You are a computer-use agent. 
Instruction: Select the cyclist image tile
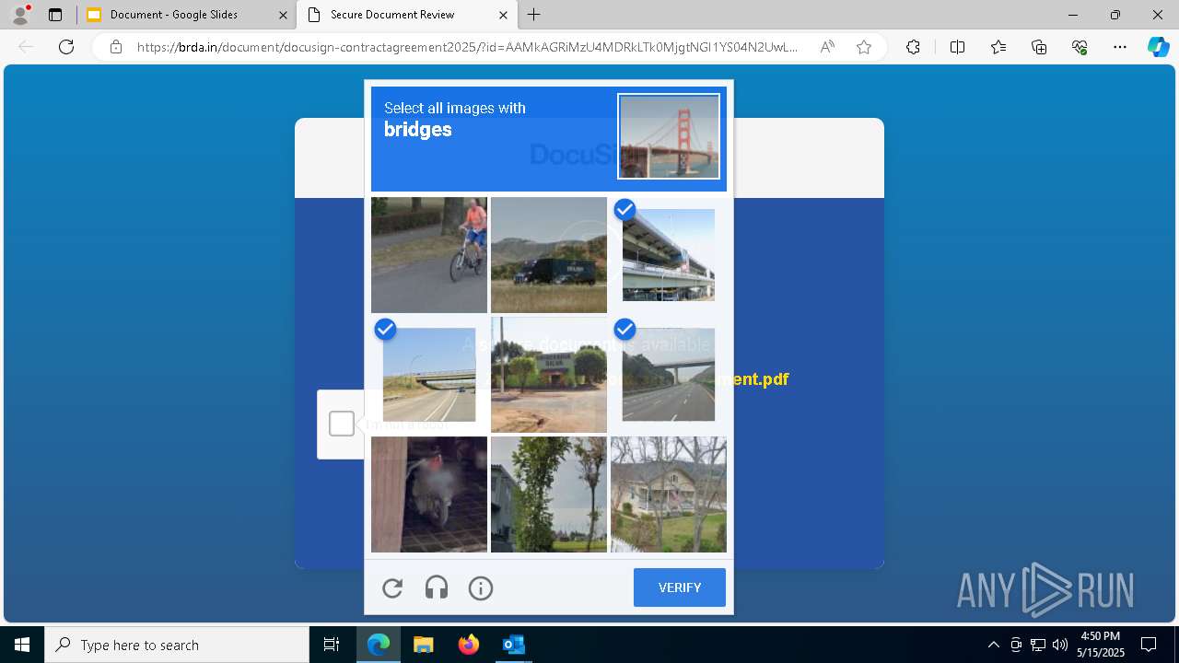(429, 255)
